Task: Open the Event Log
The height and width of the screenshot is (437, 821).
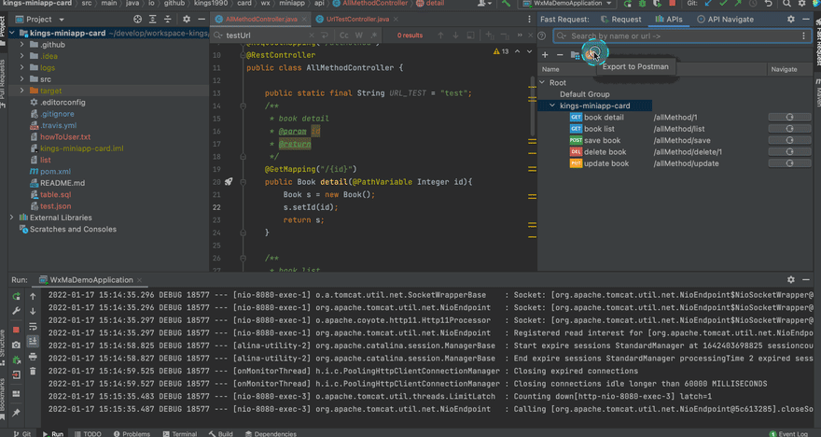Action: tap(788, 433)
